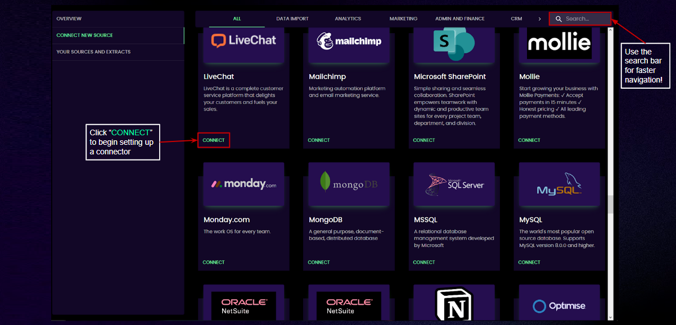Switch to the CRM tab
This screenshot has width=676, height=325.
tap(516, 19)
